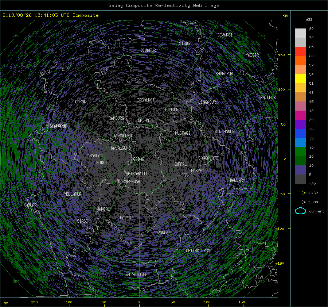Click the BADAMI city label

point(144,120)
